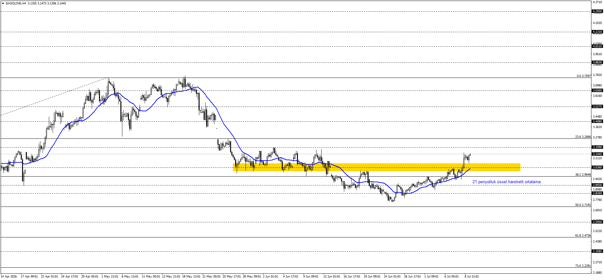Select the Fibonacci 0.0 3.7597 label
Image resolution: width=604 pixels, height=280 pixels.
point(584,76)
